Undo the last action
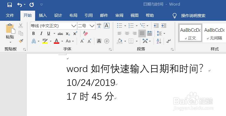The image size is (226, 116). point(20,5)
